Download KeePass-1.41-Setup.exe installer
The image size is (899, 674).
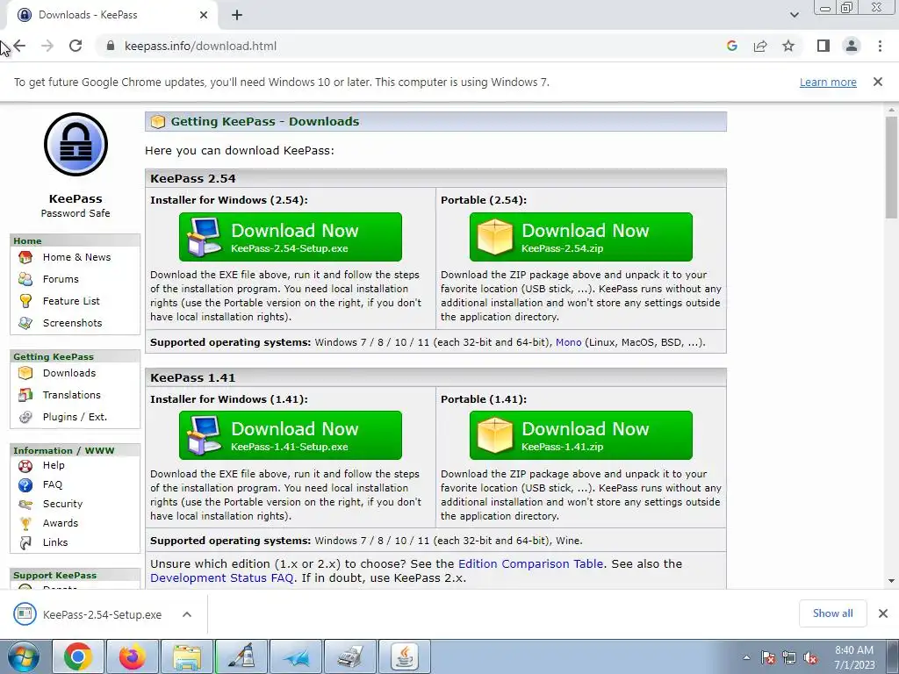point(290,435)
